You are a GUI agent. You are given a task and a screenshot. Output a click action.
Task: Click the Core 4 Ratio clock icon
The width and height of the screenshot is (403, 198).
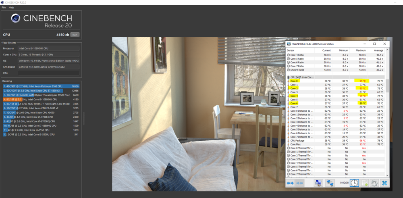(288, 55)
